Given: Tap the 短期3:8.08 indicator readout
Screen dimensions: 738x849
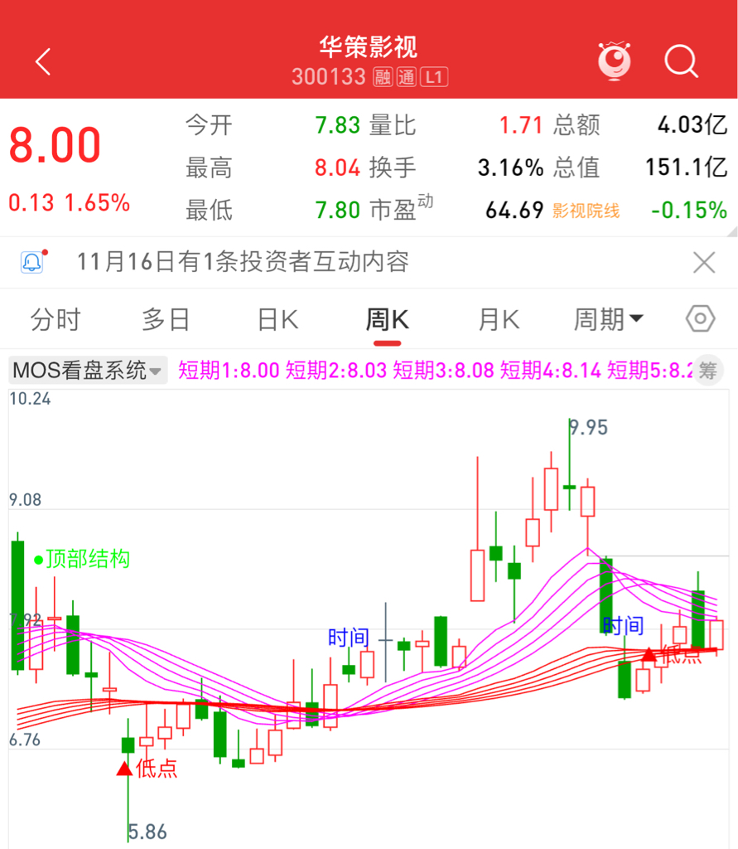Looking at the screenshot, I should click(443, 371).
